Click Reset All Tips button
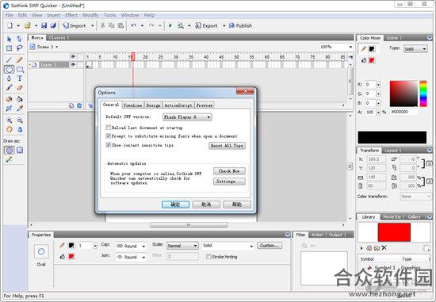Image resolution: width=436 pixels, height=302 pixels. coord(227,145)
